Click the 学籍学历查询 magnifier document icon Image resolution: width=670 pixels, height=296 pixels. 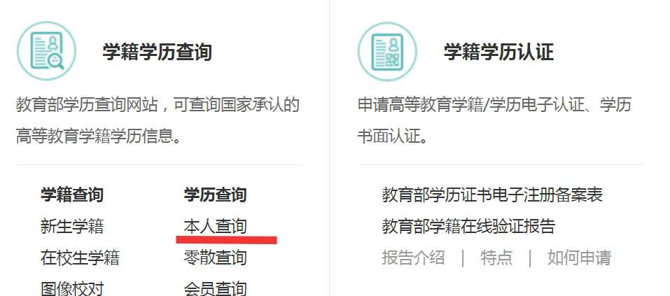coord(47,50)
